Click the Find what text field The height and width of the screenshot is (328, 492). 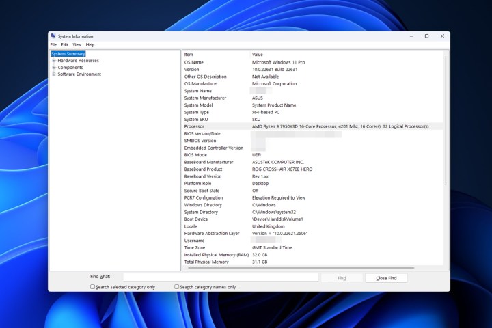point(220,277)
